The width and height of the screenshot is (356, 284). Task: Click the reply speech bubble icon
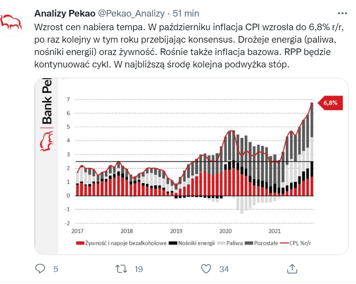click(x=40, y=269)
